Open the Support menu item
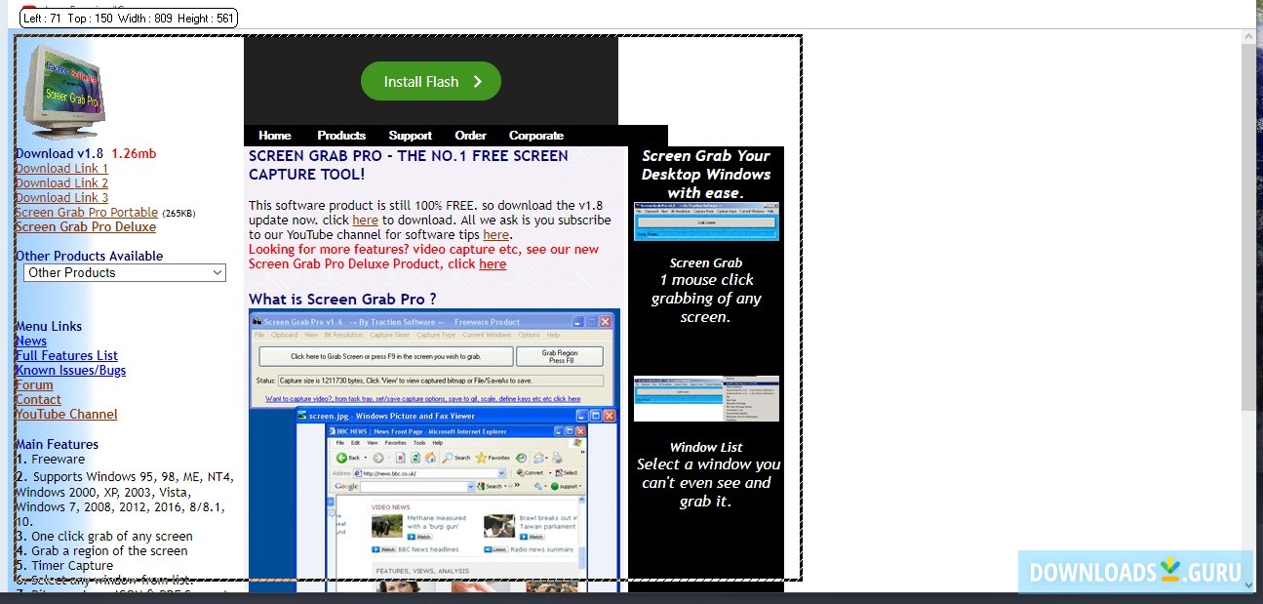 point(410,136)
